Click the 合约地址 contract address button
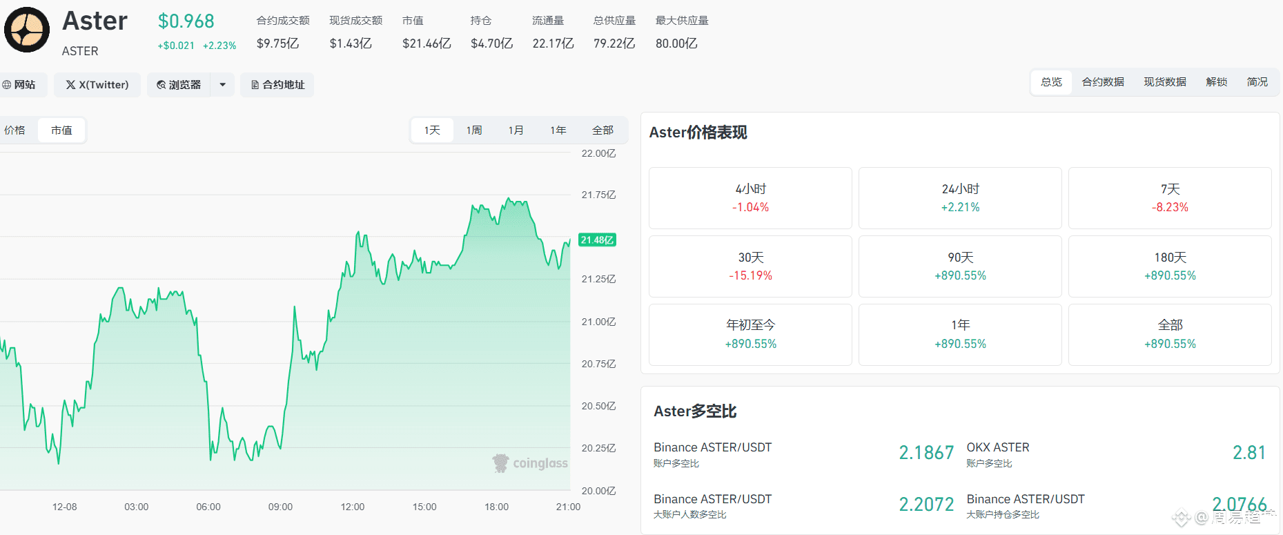Image resolution: width=1283 pixels, height=535 pixels. [277, 85]
